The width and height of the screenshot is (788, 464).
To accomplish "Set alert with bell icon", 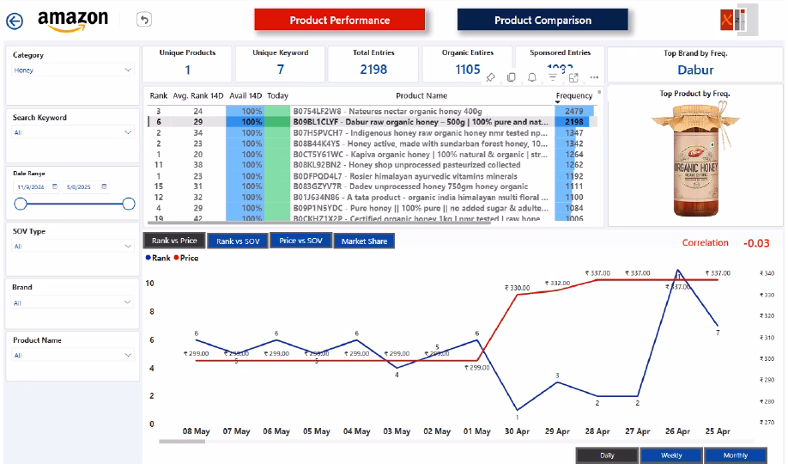I will 531,77.
